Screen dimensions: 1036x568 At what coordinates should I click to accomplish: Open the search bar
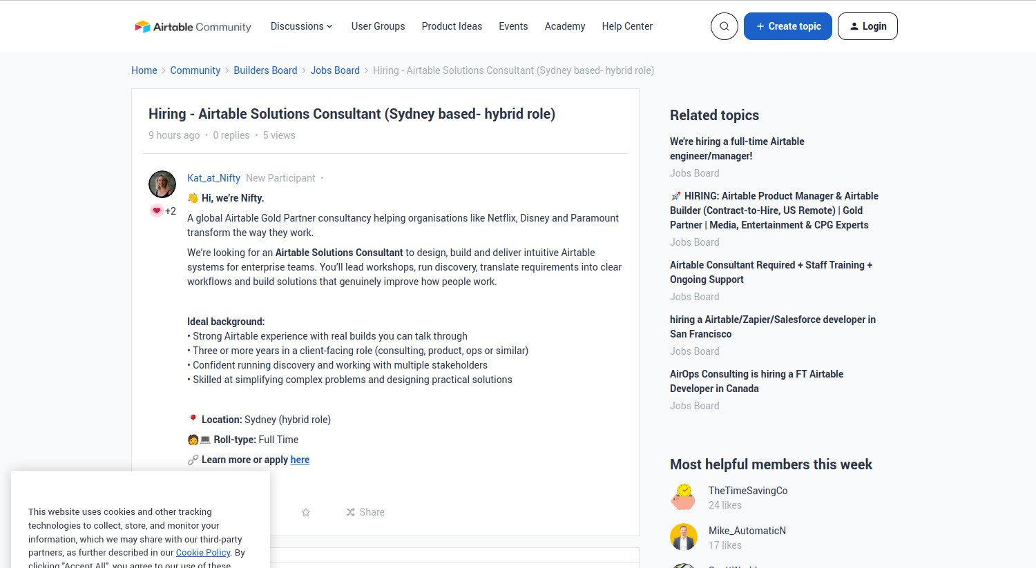tap(724, 26)
